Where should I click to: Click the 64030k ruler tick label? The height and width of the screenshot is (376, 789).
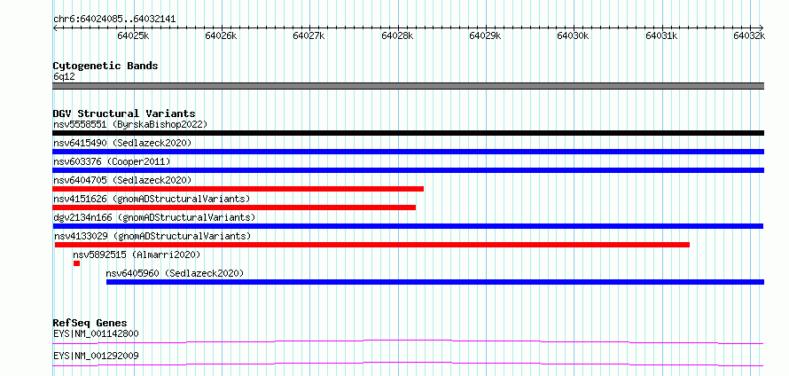click(573, 35)
